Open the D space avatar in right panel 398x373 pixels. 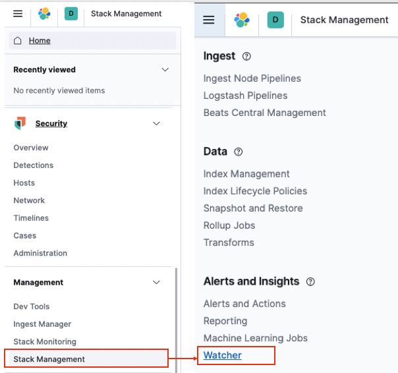[x=275, y=20]
